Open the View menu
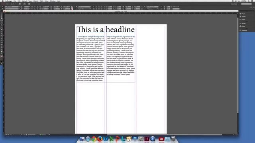This screenshot has height=143, width=255. (x=47, y=1)
